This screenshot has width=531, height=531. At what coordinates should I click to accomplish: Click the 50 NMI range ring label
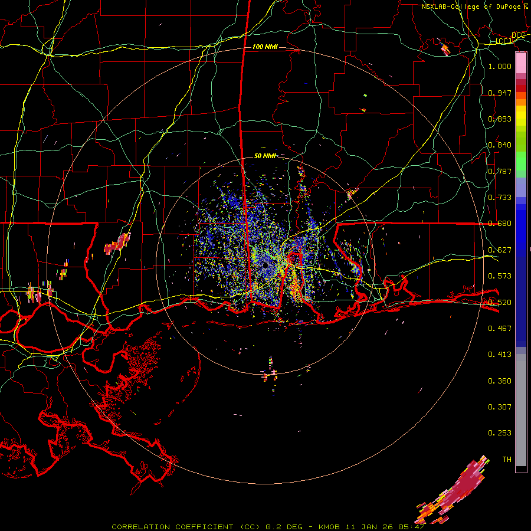[x=265, y=156]
